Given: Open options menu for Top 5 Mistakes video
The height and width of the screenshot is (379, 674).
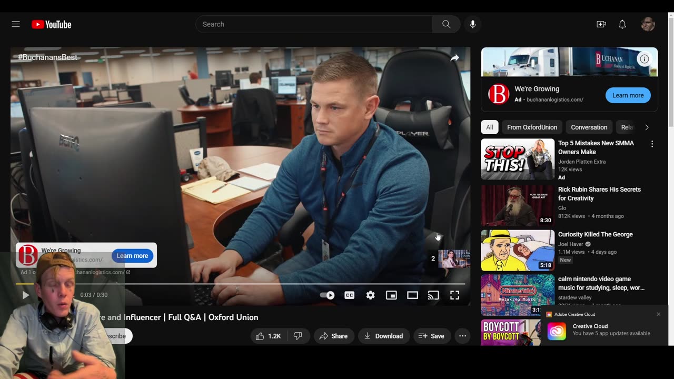Looking at the screenshot, I should (652, 144).
